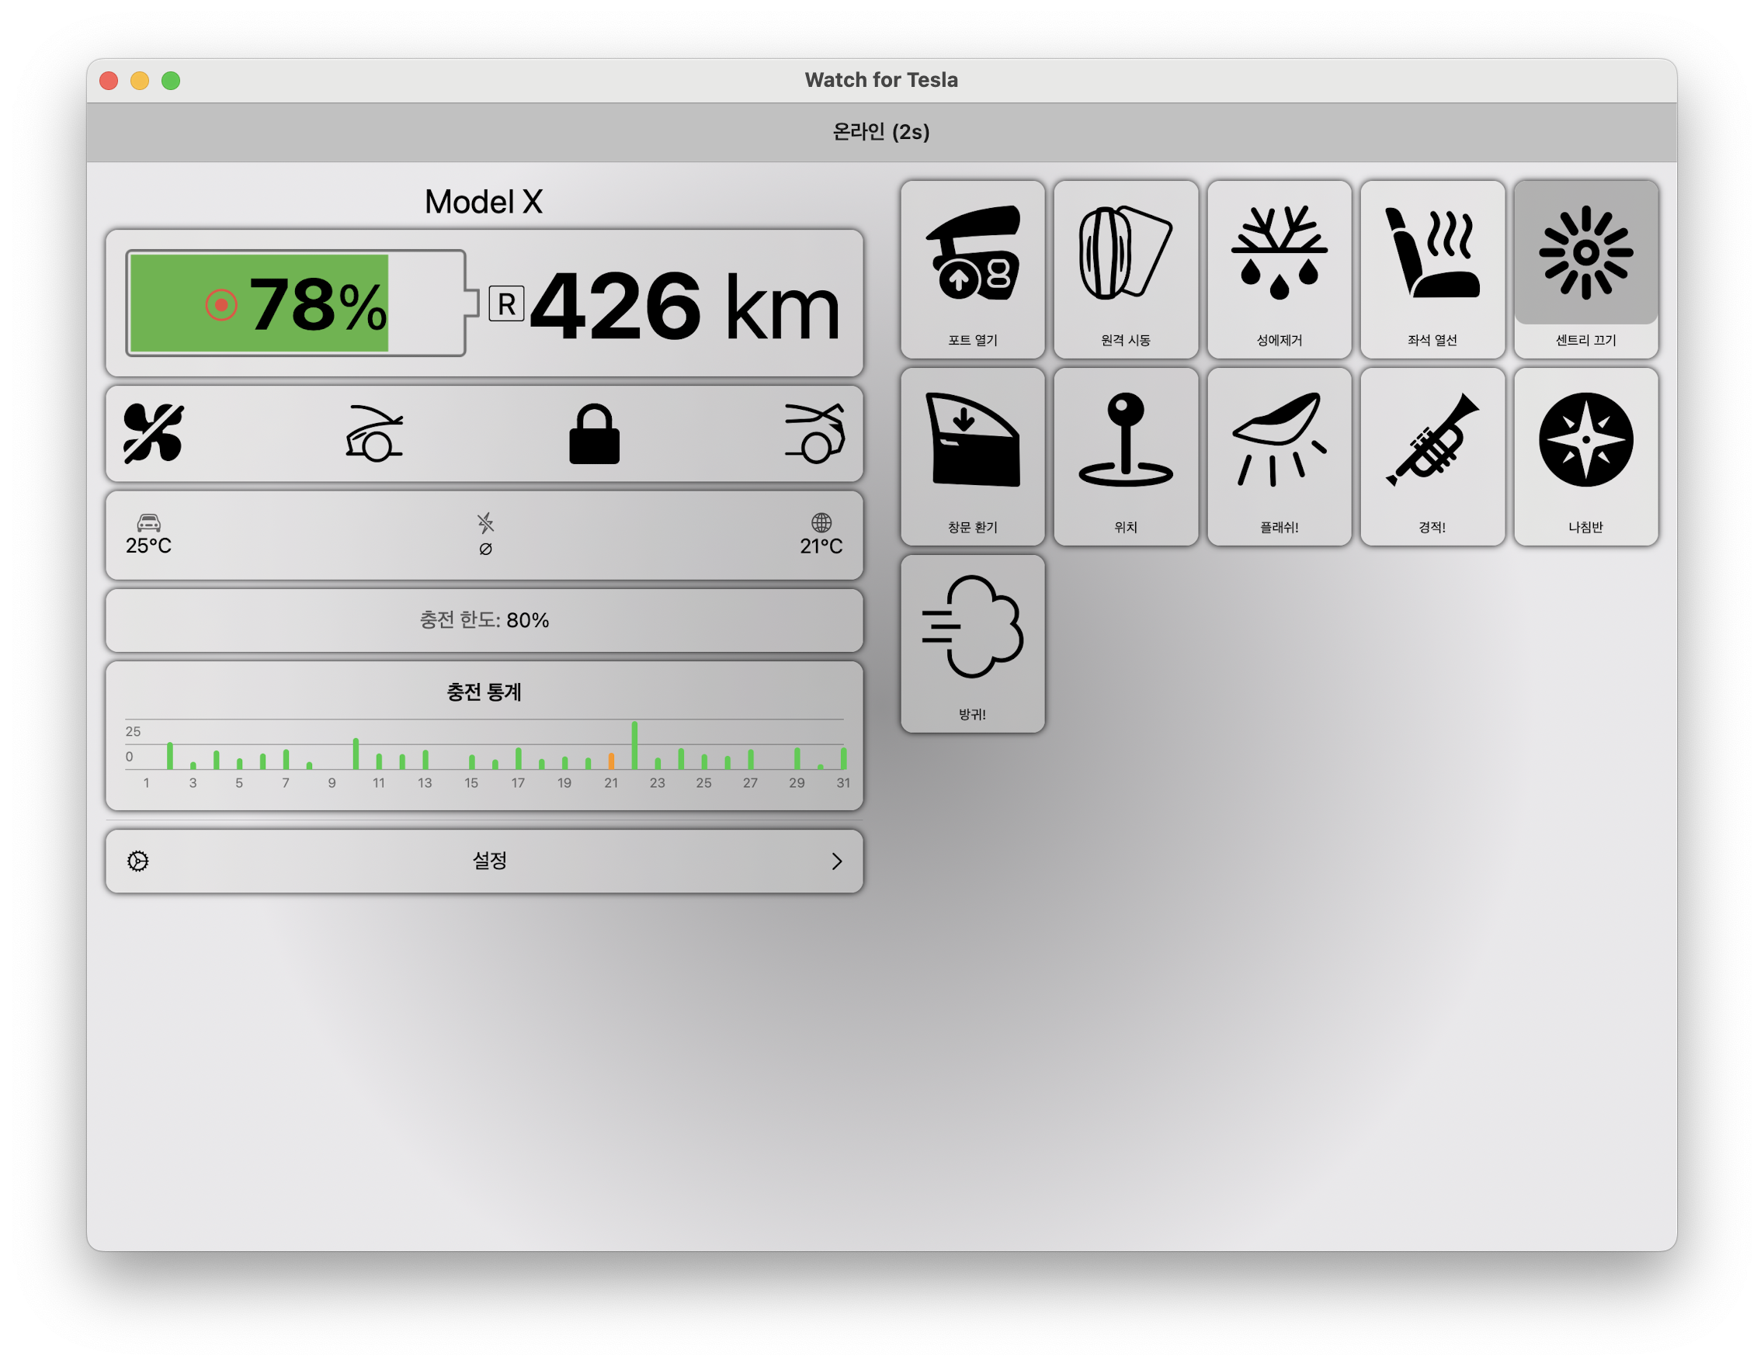Flash the headlights (플래쉬!)
Image resolution: width=1764 pixels, height=1366 pixels.
[1279, 456]
